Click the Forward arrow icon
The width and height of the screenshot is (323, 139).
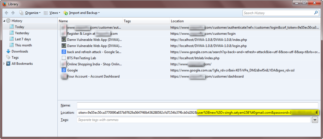click(13, 13)
